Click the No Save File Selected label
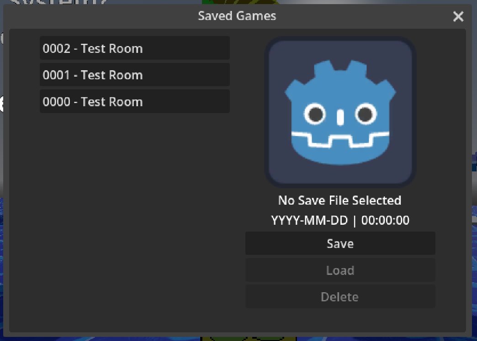 [x=340, y=201]
